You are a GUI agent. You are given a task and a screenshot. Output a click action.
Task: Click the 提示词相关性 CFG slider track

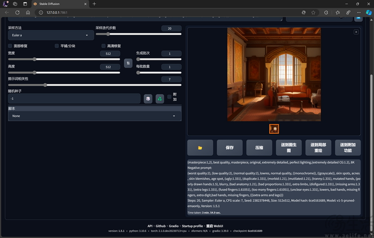(95, 85)
